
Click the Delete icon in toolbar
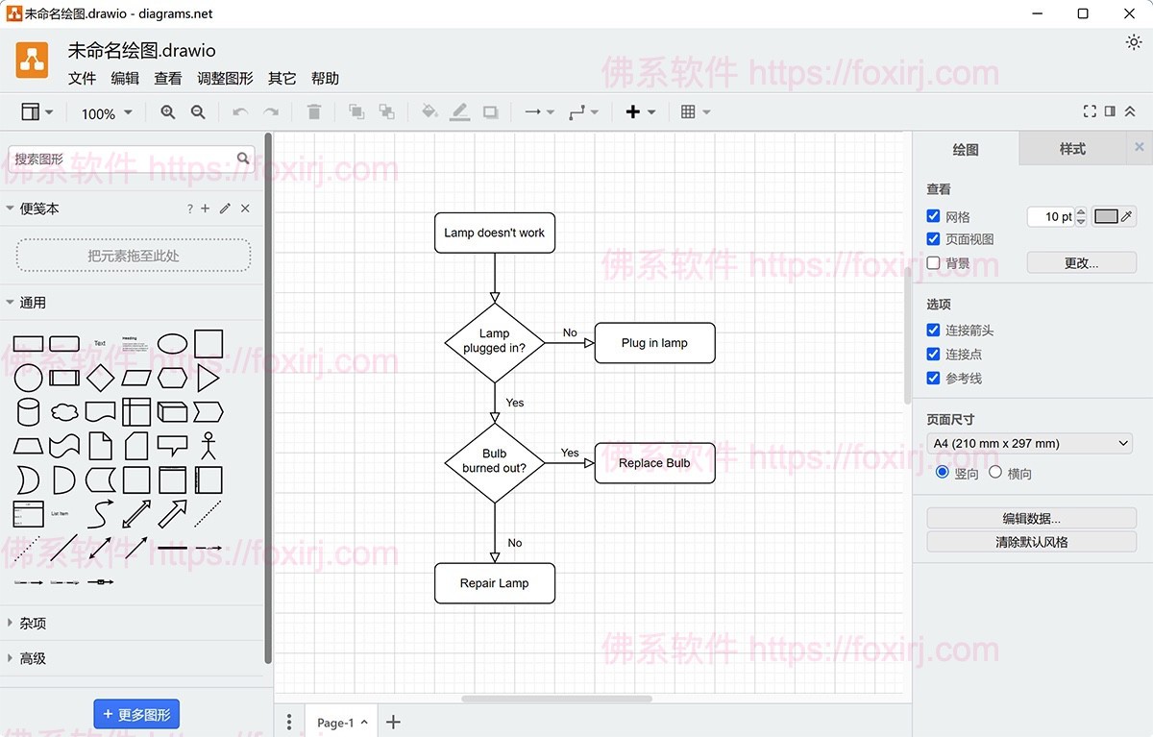[313, 112]
